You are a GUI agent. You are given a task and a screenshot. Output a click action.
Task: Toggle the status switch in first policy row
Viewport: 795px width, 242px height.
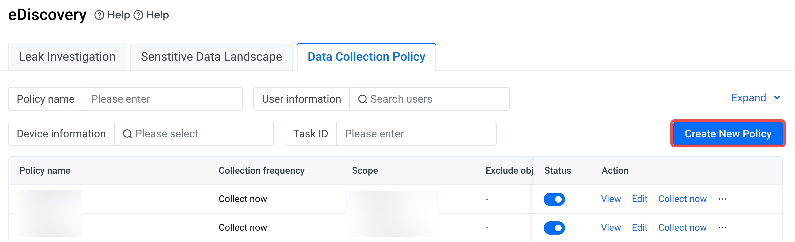[554, 199]
